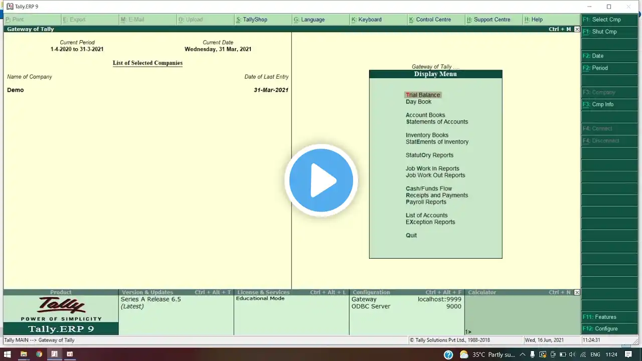Viewport: 642px width, 361px height.
Task: Open Control Centre
Action: (x=436, y=20)
